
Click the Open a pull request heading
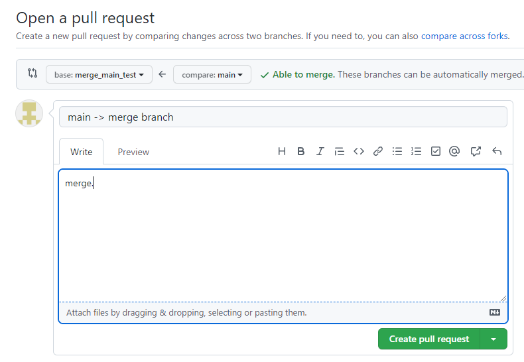[x=85, y=18]
